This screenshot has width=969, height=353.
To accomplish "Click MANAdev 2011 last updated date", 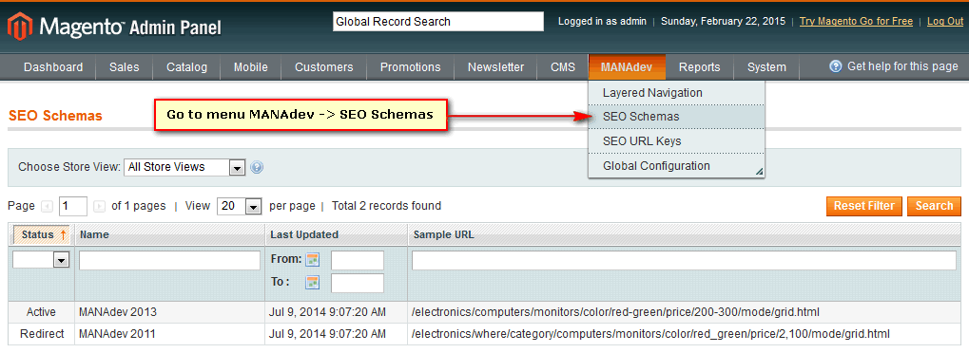I will [328, 334].
